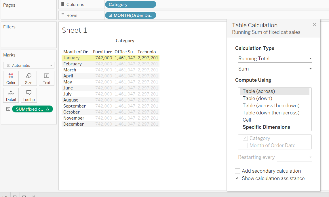The width and height of the screenshot is (329, 197).
Task: Click the text mark-type icon beside SUM pill
Action: [8, 109]
